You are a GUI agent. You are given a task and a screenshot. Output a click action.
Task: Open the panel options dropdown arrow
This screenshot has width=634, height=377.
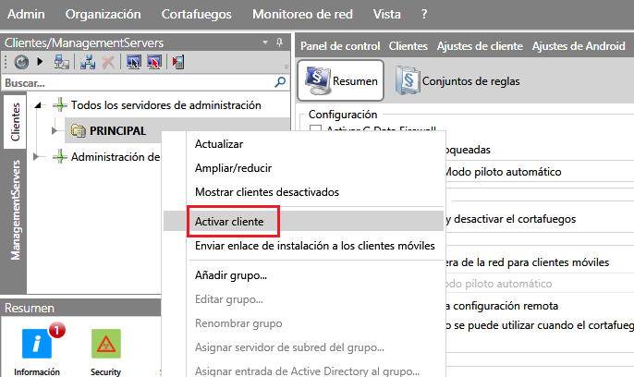click(x=266, y=43)
